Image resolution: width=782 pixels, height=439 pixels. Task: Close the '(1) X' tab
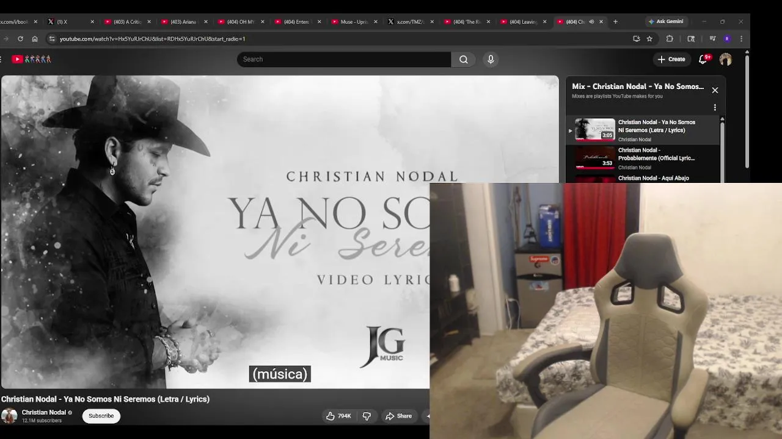(x=92, y=21)
